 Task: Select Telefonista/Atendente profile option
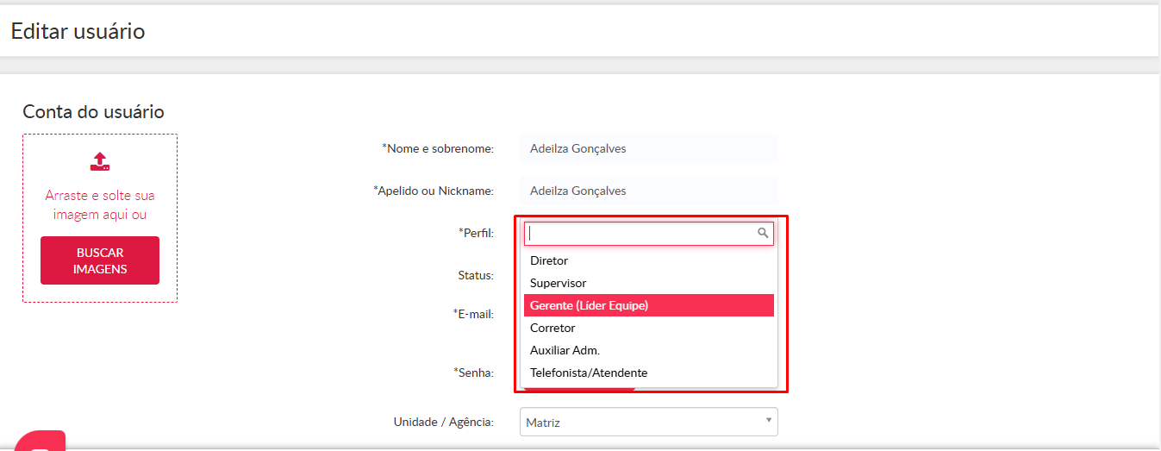click(649, 373)
